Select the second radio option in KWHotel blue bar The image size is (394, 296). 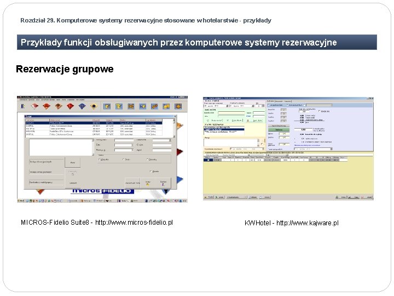point(287,105)
